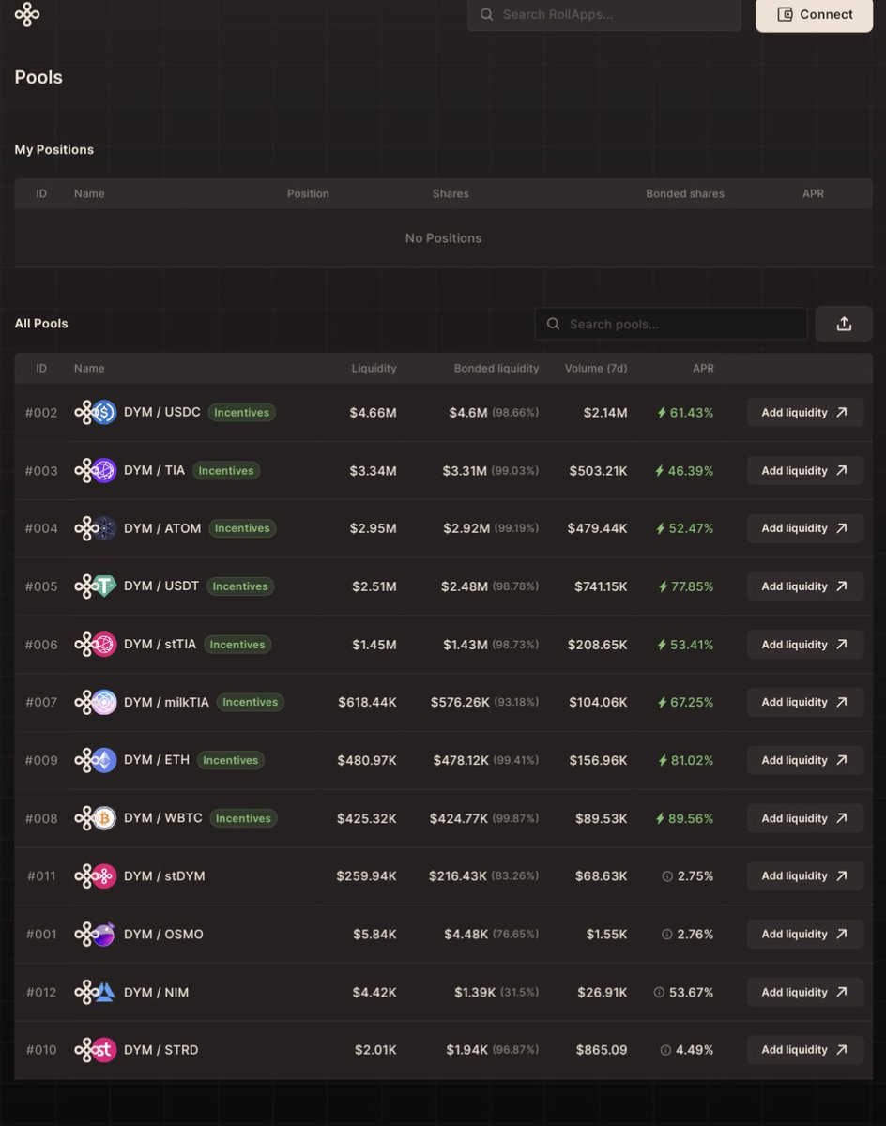This screenshot has width=886, height=1126.
Task: Click DYM / ATOM pool token icon
Action: [x=96, y=528]
